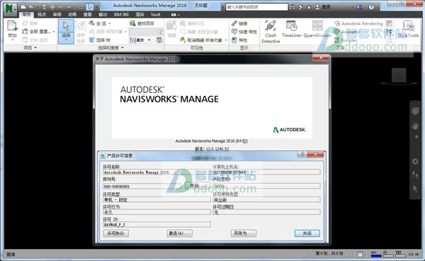Click the New file quick access icon
The width and height of the screenshot is (425, 261).
click(x=23, y=7)
